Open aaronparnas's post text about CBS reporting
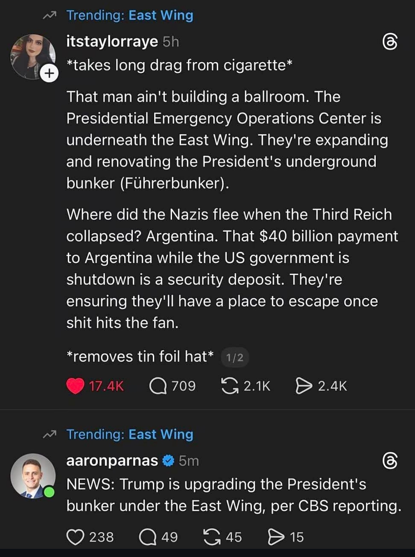Viewport: 415px width, 557px height. pos(233,495)
